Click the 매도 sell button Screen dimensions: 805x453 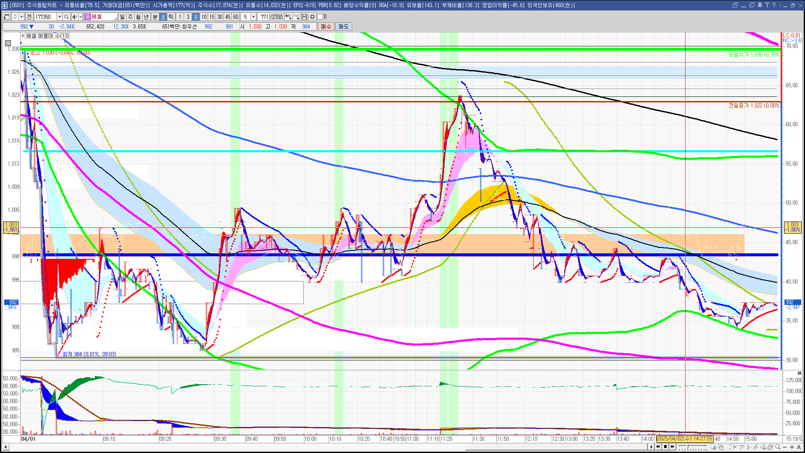tap(343, 26)
